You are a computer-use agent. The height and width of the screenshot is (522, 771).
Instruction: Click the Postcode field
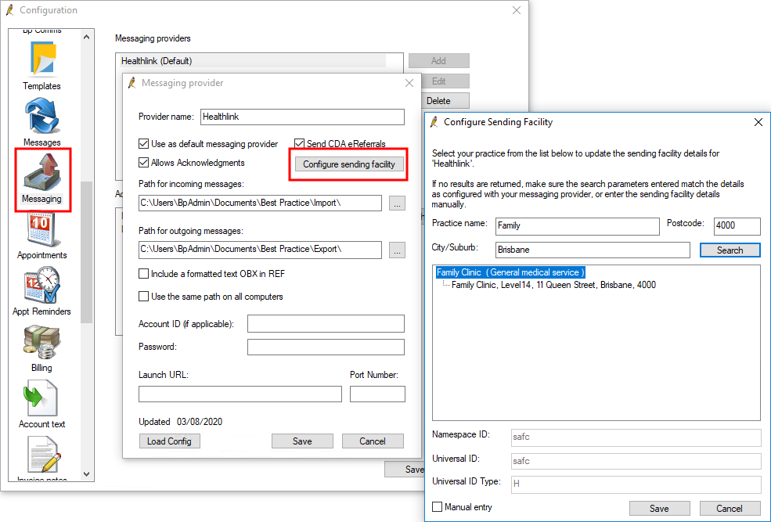(737, 226)
